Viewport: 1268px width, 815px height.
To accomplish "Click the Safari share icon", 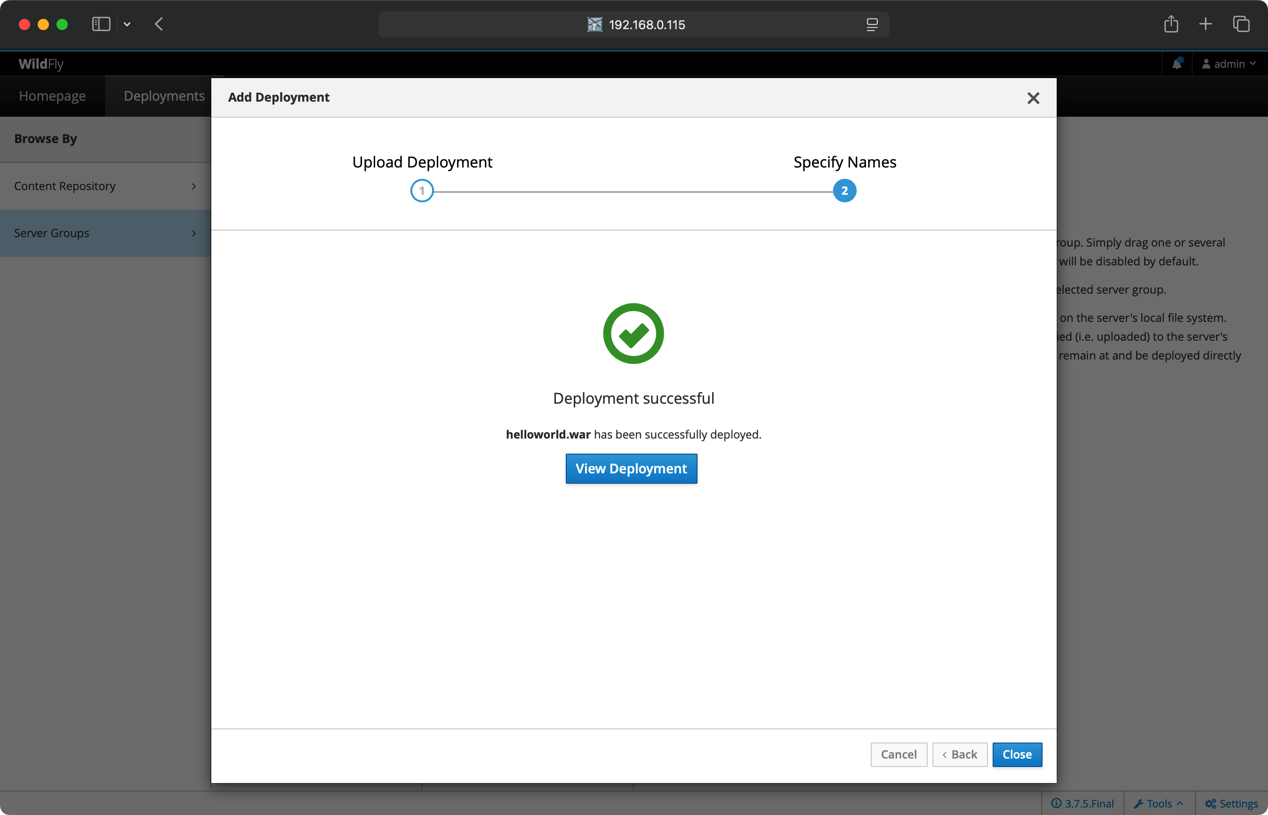I will [1171, 24].
